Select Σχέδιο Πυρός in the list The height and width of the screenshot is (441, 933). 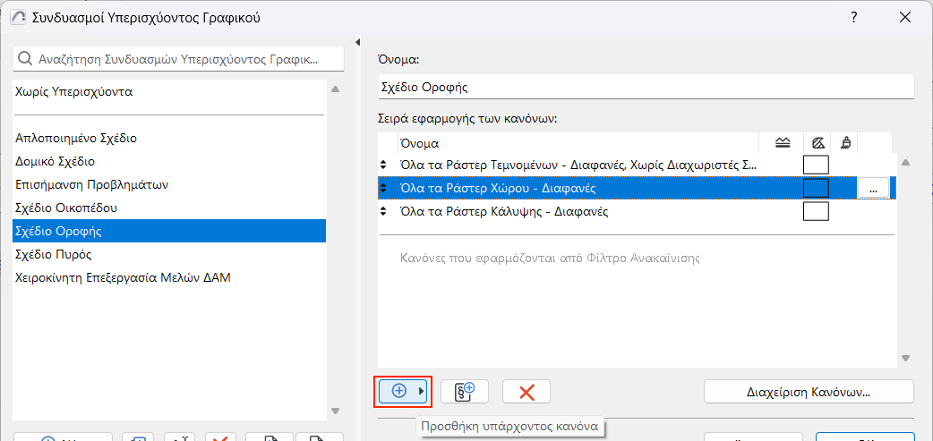coord(54,255)
